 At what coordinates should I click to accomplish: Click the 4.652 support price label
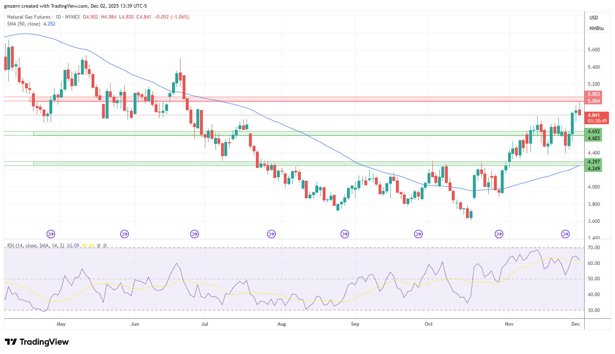tap(594, 131)
